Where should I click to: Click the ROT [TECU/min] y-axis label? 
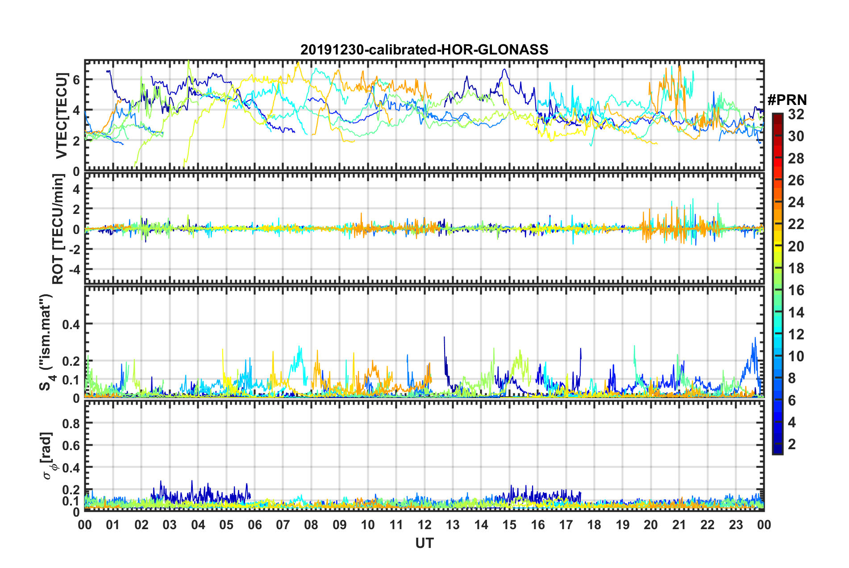[x=58, y=229]
